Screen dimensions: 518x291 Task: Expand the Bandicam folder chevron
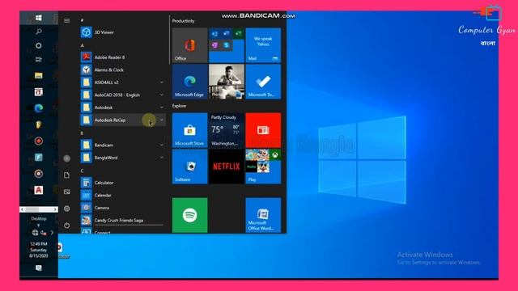pos(162,145)
